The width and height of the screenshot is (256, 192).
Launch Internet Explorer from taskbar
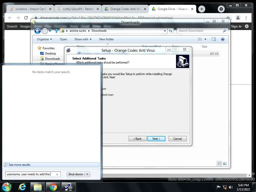[x=22, y=187]
